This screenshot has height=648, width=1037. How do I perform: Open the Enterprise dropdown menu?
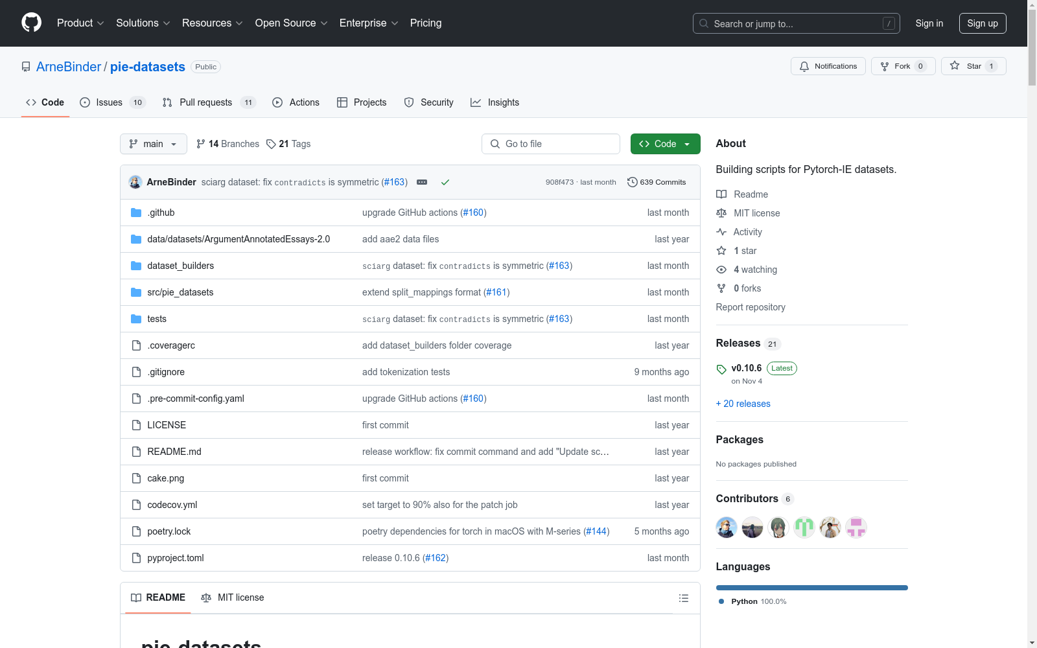369,23
